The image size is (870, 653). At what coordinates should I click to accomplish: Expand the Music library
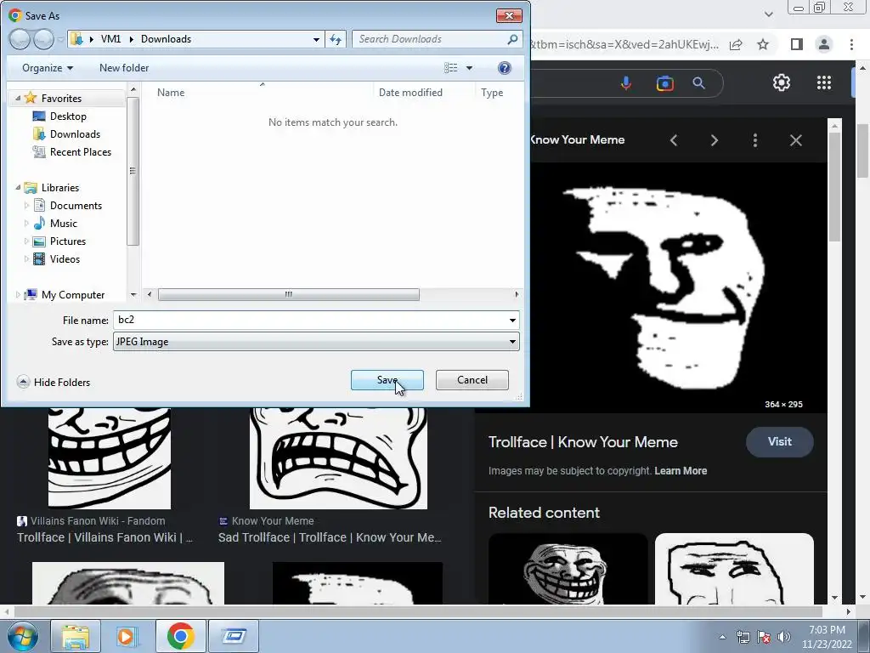click(26, 224)
